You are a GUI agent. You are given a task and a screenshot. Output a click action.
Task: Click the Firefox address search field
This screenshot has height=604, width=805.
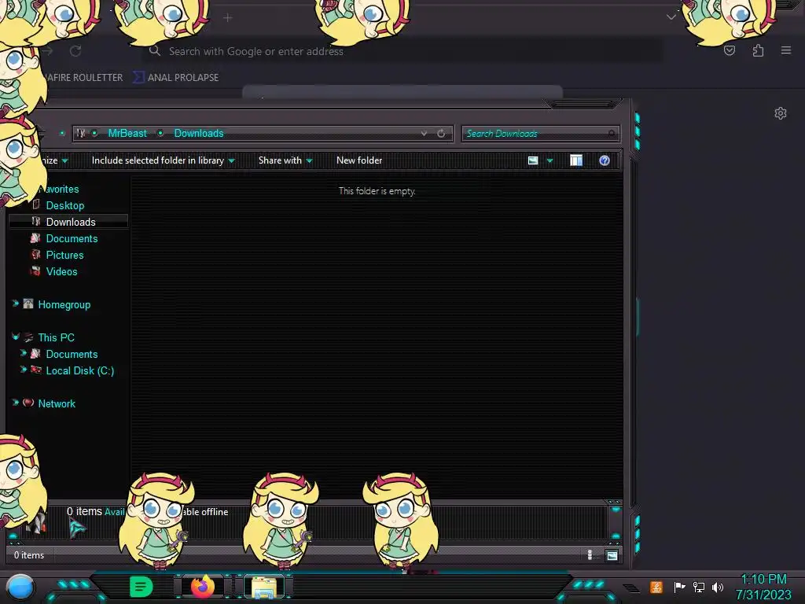(402, 51)
